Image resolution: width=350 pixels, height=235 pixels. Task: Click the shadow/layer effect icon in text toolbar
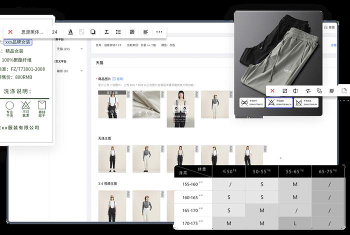[x=93, y=32]
